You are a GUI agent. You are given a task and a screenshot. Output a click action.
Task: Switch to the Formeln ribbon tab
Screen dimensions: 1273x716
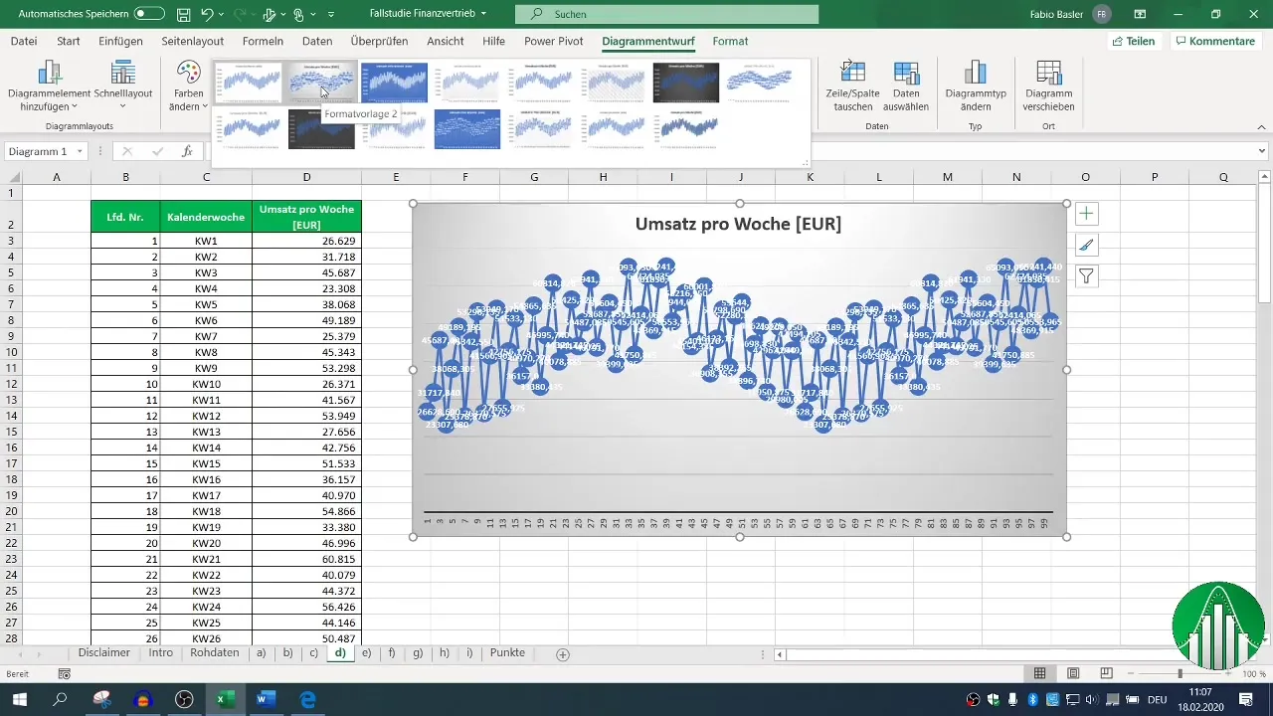pos(263,42)
